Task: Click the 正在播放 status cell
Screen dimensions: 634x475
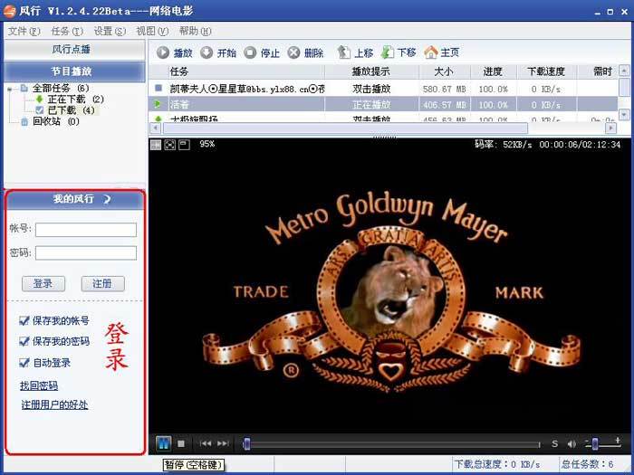Action: point(371,105)
